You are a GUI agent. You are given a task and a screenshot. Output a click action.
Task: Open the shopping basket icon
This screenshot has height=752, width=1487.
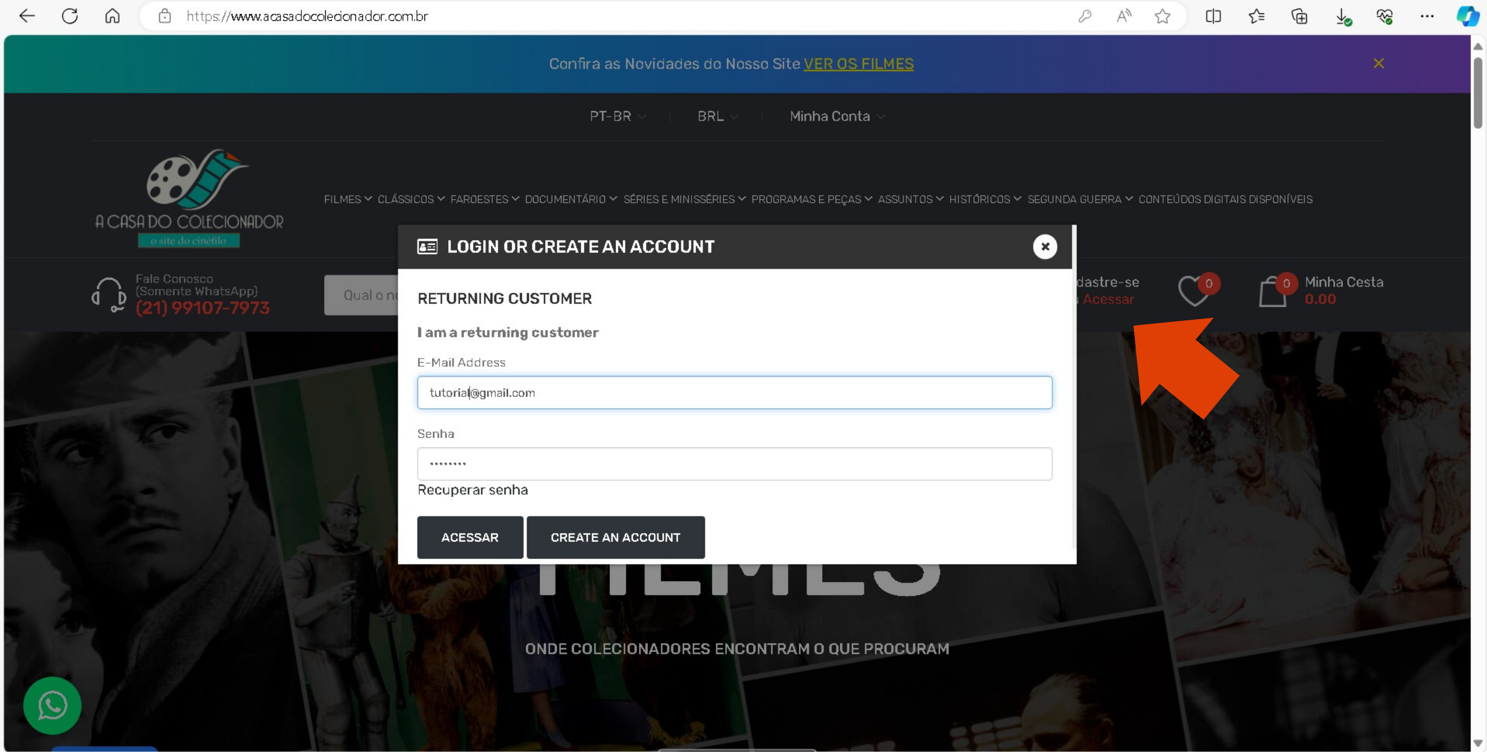pyautogui.click(x=1272, y=291)
